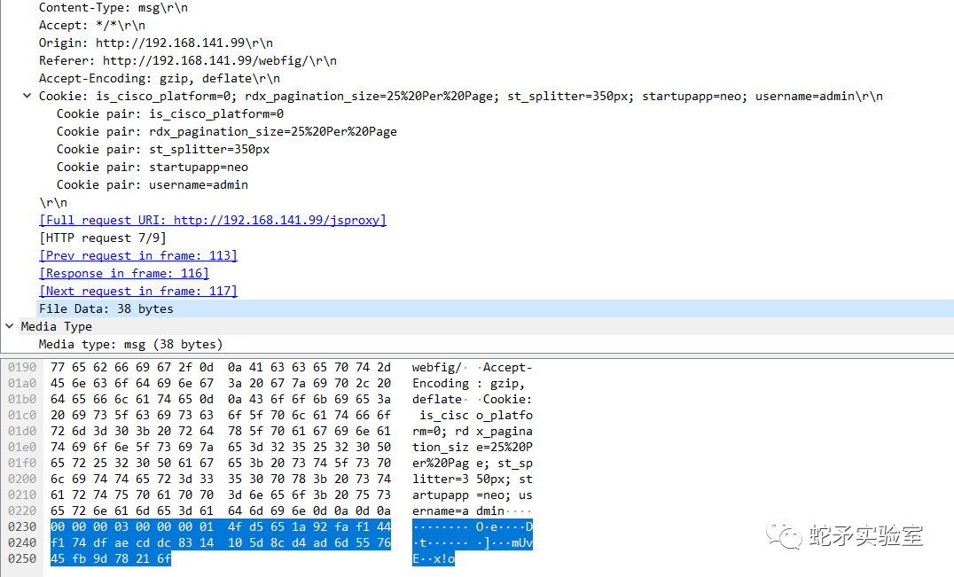Click highlighted hex offset 0240 row
The image size is (954, 577).
(22, 542)
